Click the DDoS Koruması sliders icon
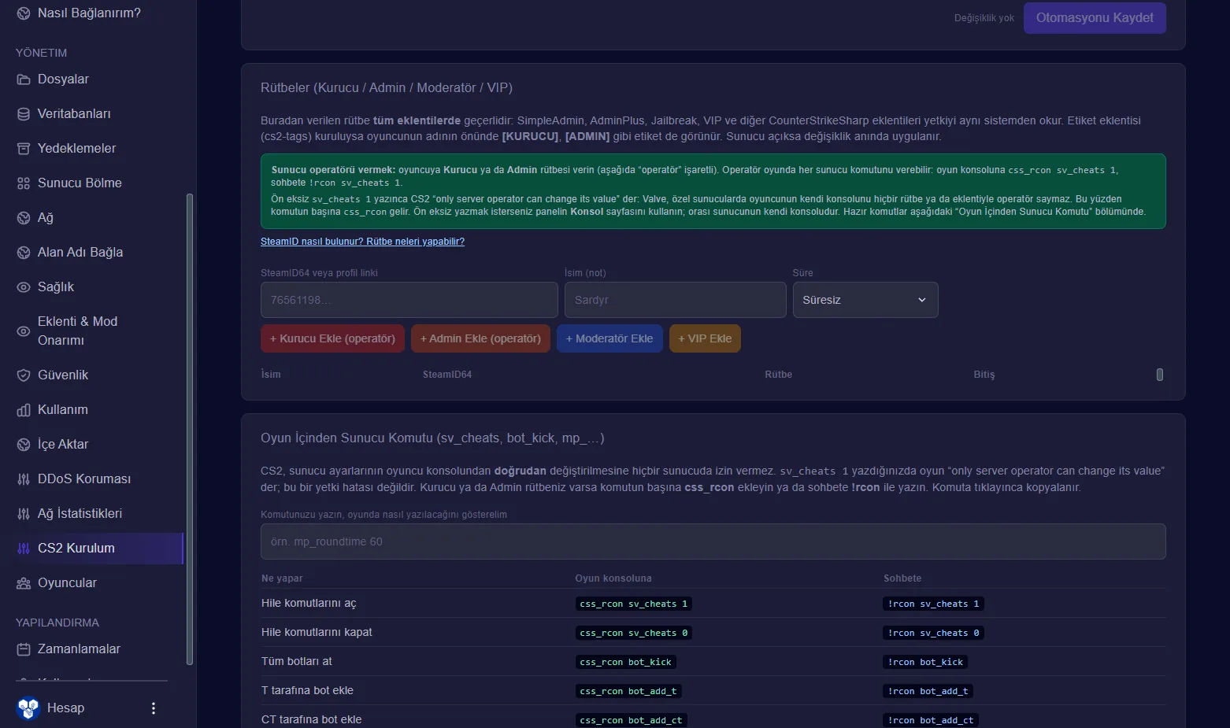 pyautogui.click(x=24, y=479)
